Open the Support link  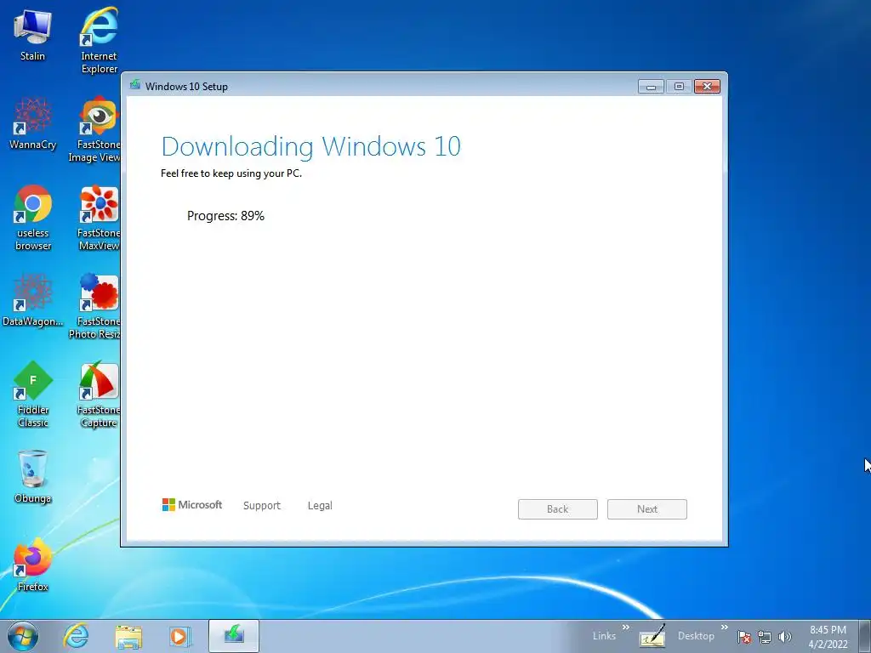(x=262, y=506)
